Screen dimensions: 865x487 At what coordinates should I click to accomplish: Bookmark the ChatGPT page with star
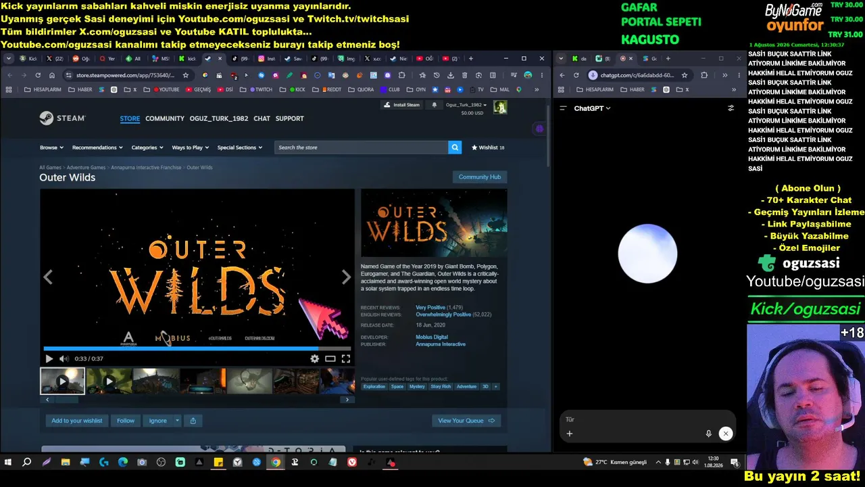tap(685, 75)
